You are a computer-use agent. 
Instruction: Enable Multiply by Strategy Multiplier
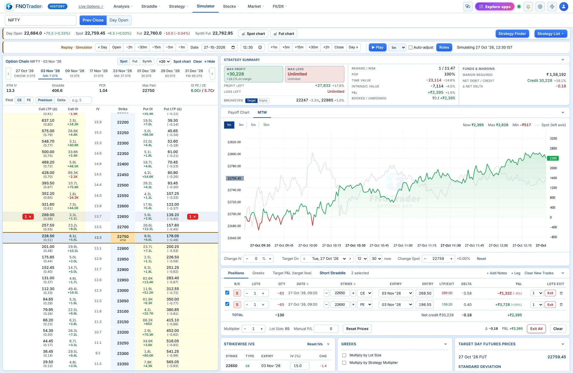pyautogui.click(x=344, y=363)
